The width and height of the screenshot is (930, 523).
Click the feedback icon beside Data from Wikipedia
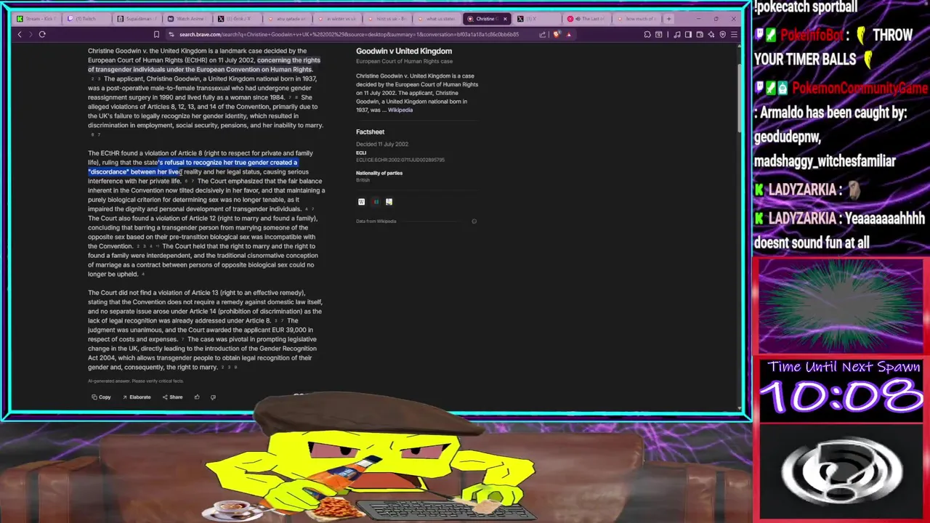click(474, 222)
